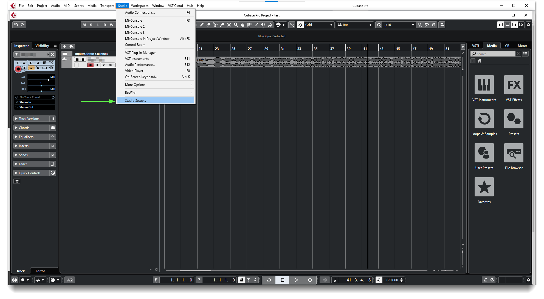
Task: Choose Studio Setup... from Studio menu
Action: coord(156,101)
